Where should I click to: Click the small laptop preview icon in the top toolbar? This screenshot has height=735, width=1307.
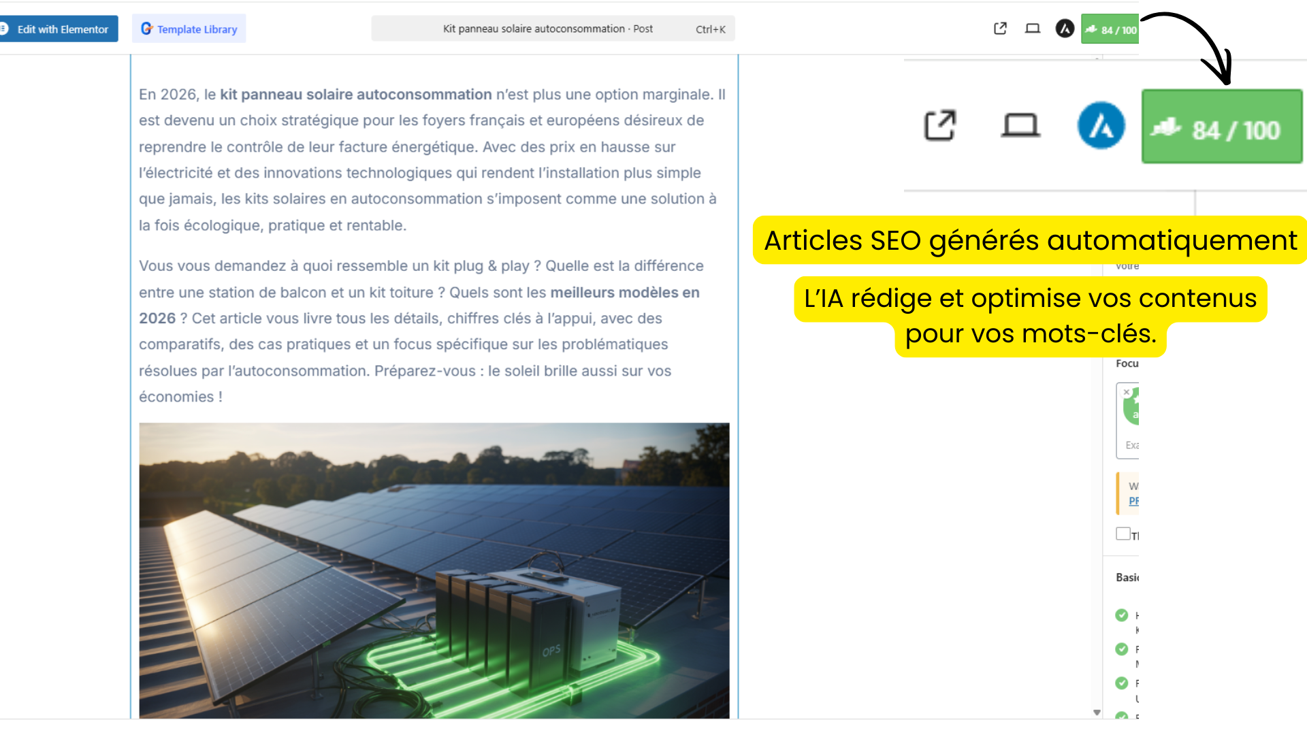1033,29
